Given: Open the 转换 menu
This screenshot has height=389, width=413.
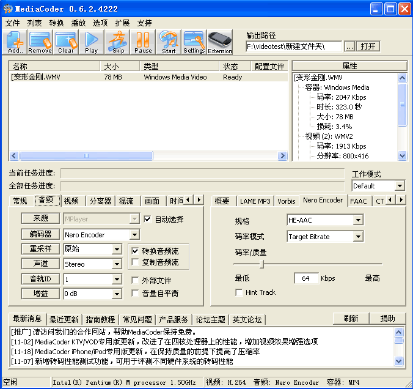Looking at the screenshot, I should point(56,23).
